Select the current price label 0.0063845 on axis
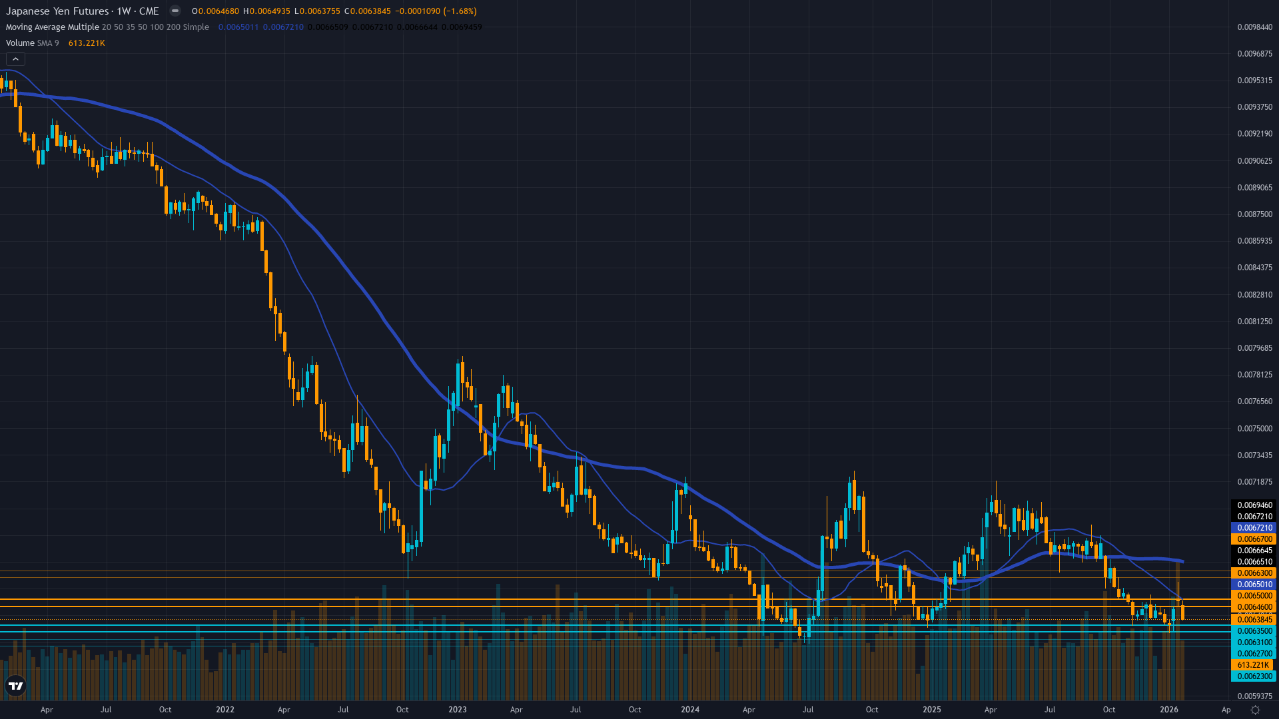The width and height of the screenshot is (1279, 719). click(x=1254, y=619)
